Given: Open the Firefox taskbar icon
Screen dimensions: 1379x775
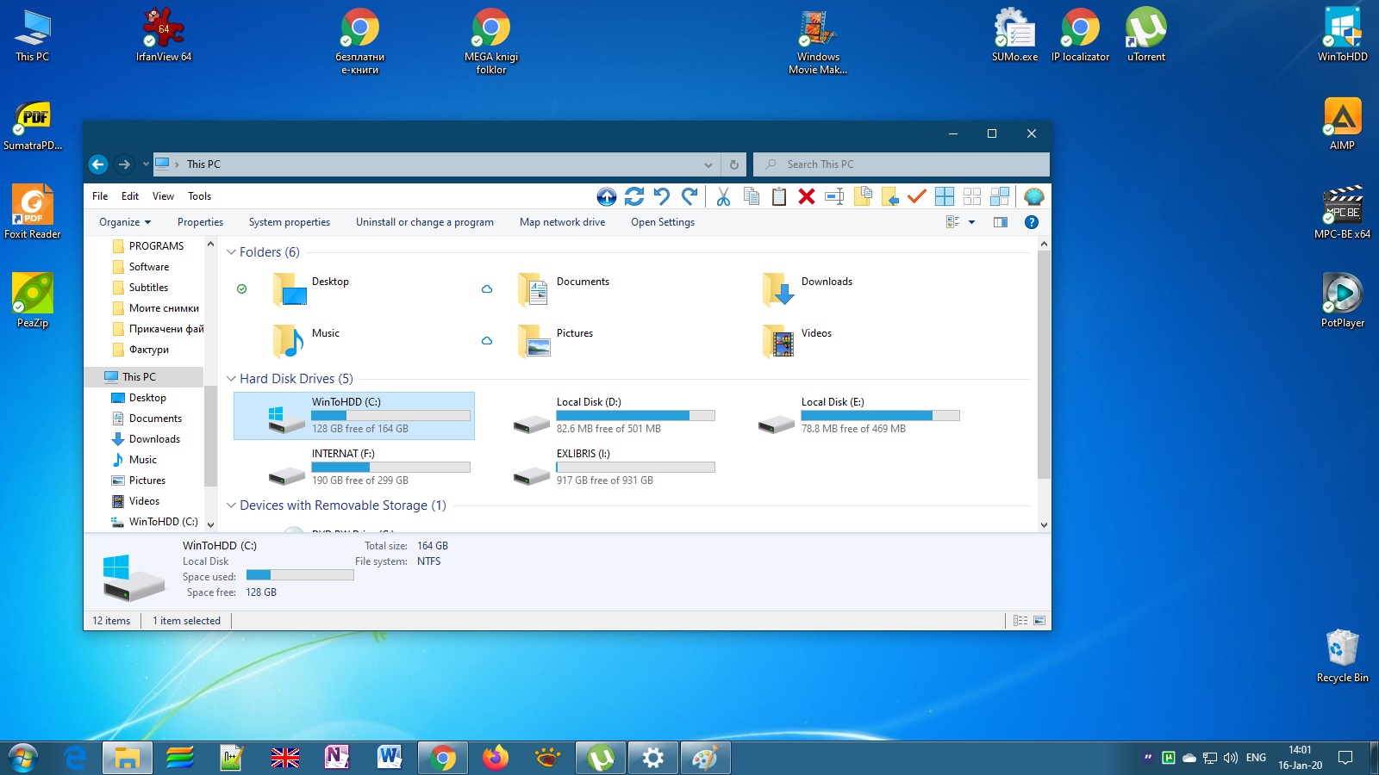Looking at the screenshot, I should [496, 758].
